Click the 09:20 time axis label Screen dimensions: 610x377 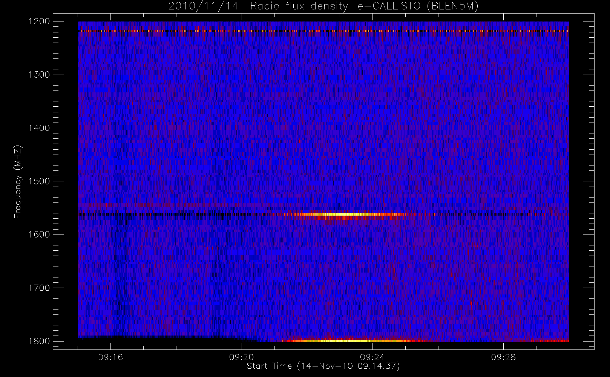(241, 357)
